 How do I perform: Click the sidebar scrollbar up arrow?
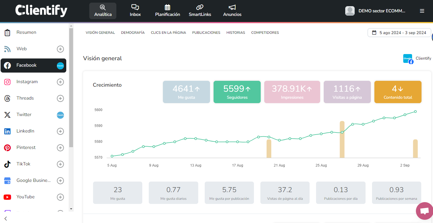pyautogui.click(x=71, y=26)
